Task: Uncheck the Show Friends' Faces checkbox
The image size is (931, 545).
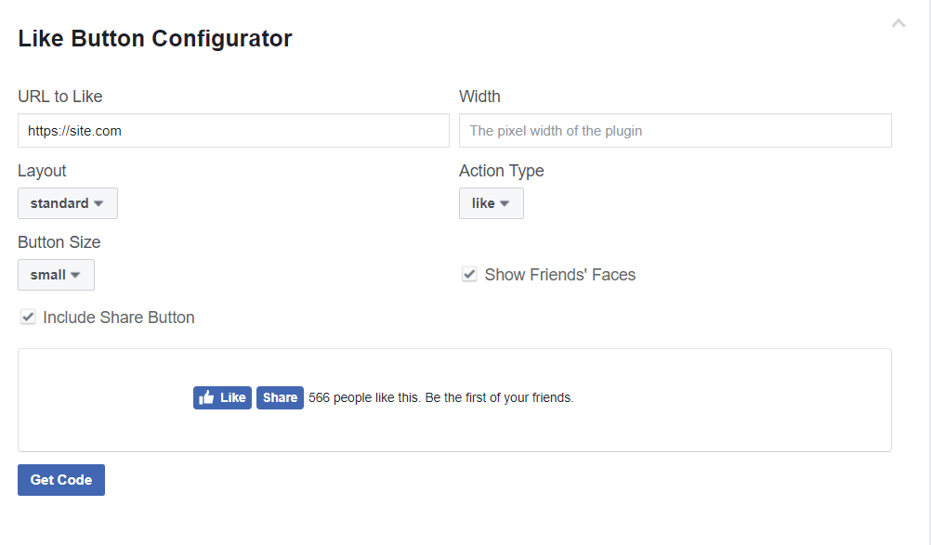Action: [x=469, y=274]
